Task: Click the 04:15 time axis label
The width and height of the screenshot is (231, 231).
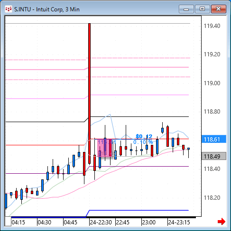Action: point(18,222)
